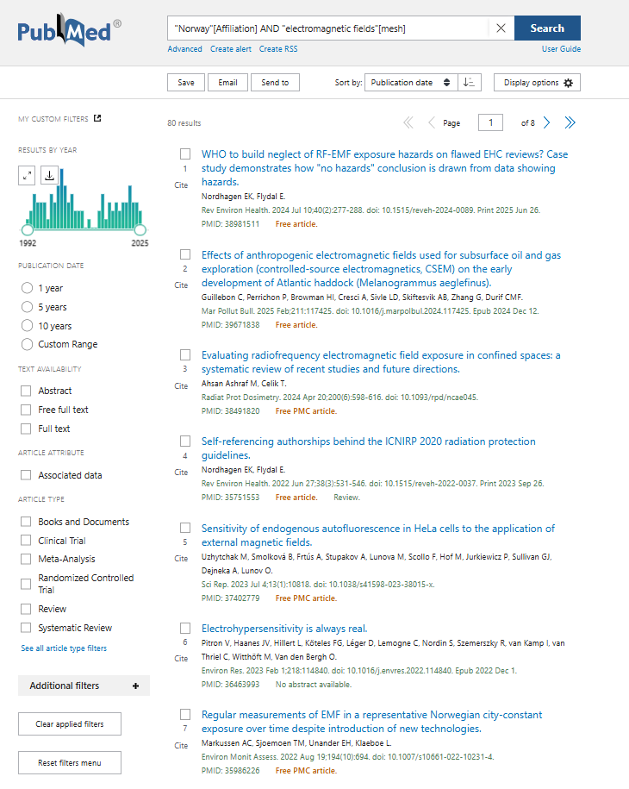The width and height of the screenshot is (629, 789).
Task: Toggle the sort order direction icon
Action: tap(469, 83)
